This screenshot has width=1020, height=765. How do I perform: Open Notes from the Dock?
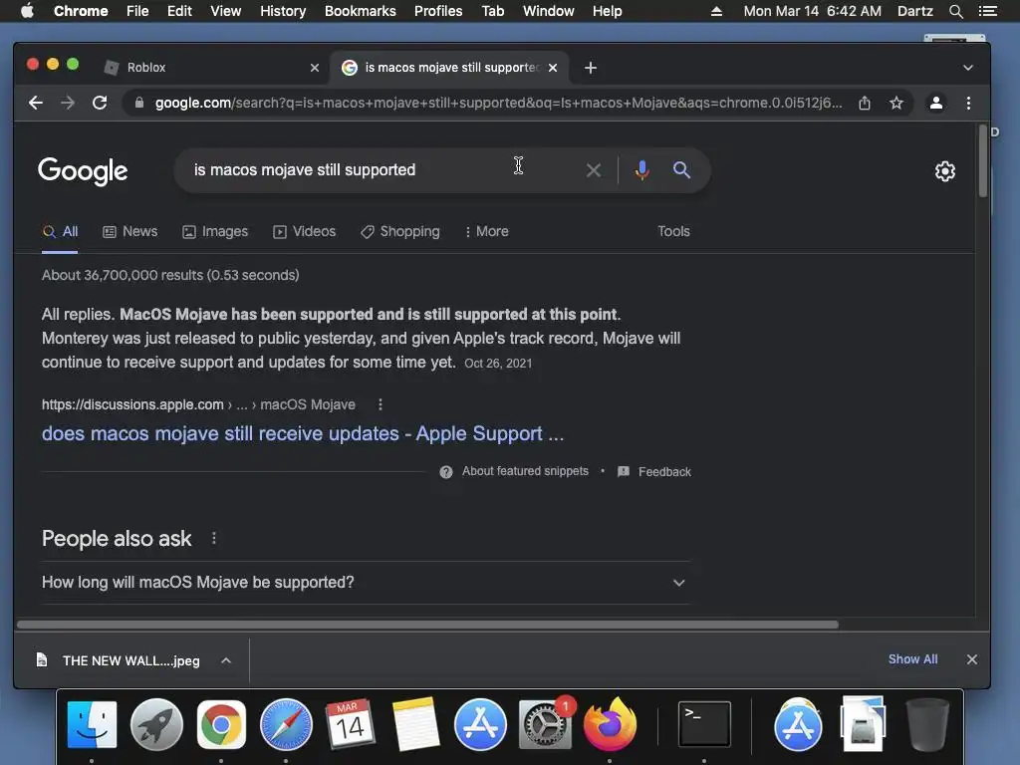[415, 724]
